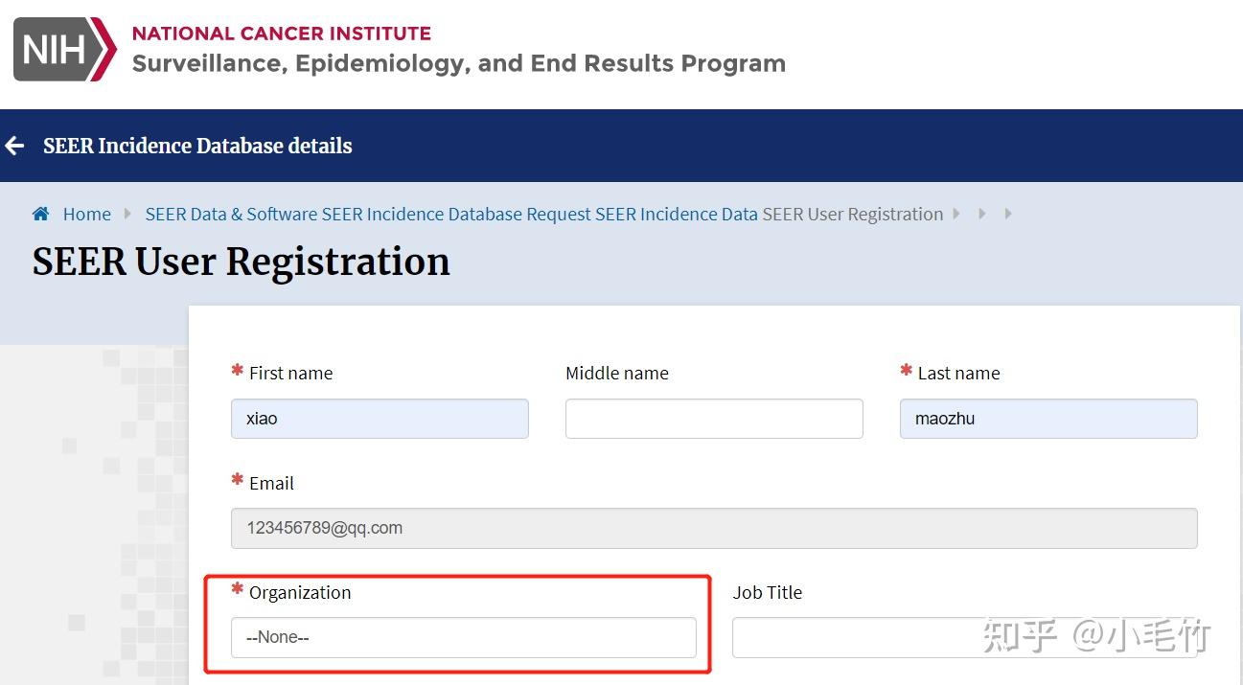Screen dimensions: 1243x685
Task: Click the chevron right after Home
Action: (128, 214)
